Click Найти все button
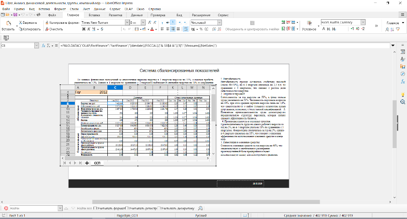Image resolution: width=407 pixels, height=219 pixels. coord(85,209)
